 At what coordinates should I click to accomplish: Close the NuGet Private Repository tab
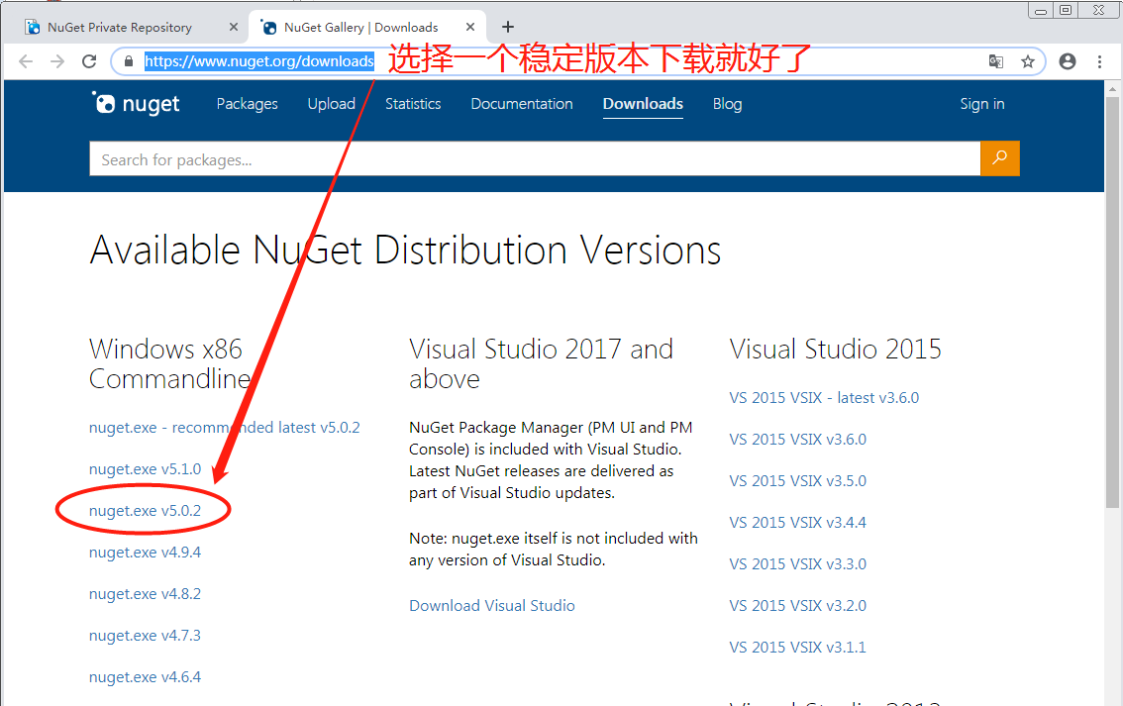234,27
